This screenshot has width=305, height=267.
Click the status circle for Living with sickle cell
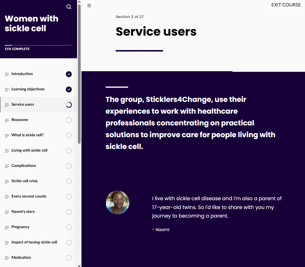(x=69, y=151)
